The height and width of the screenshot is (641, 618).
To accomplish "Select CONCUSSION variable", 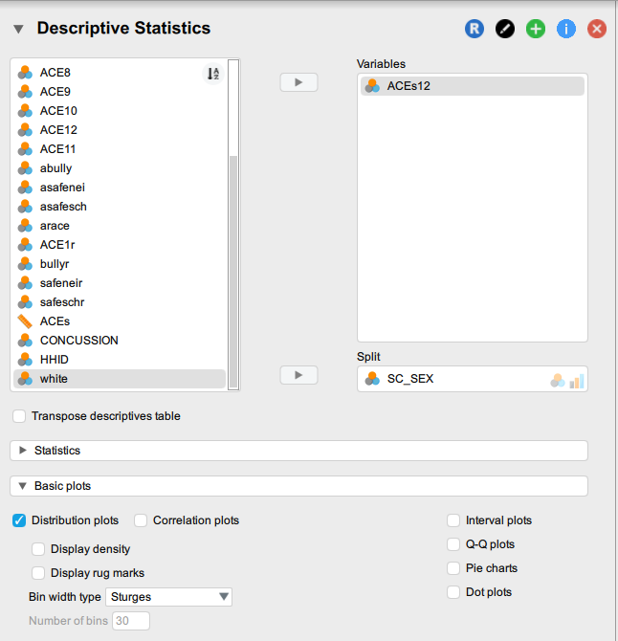I will 120,341.
